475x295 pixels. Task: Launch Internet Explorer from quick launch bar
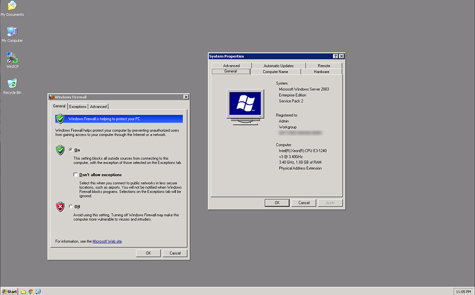tap(38, 292)
